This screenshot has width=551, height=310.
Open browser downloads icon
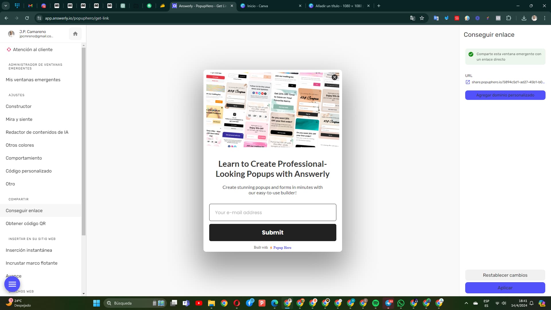(524, 18)
